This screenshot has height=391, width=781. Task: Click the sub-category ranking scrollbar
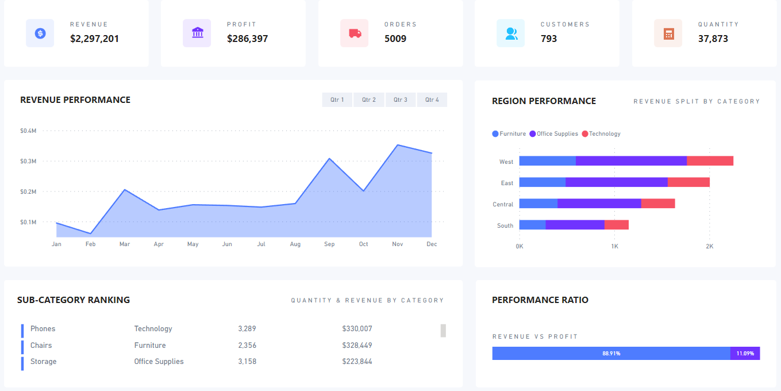coord(442,331)
